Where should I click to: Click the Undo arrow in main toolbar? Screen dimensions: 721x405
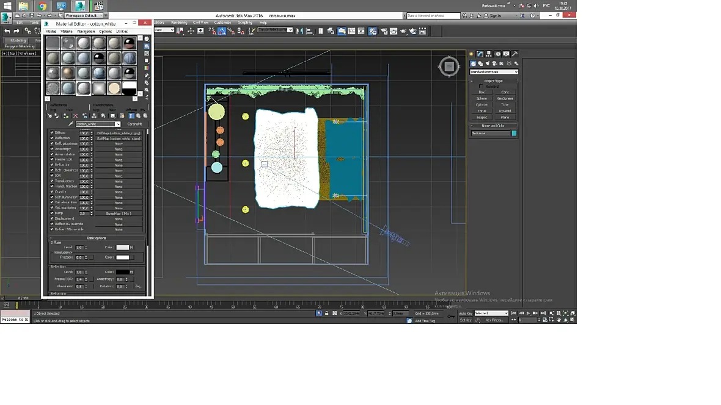(7, 30)
